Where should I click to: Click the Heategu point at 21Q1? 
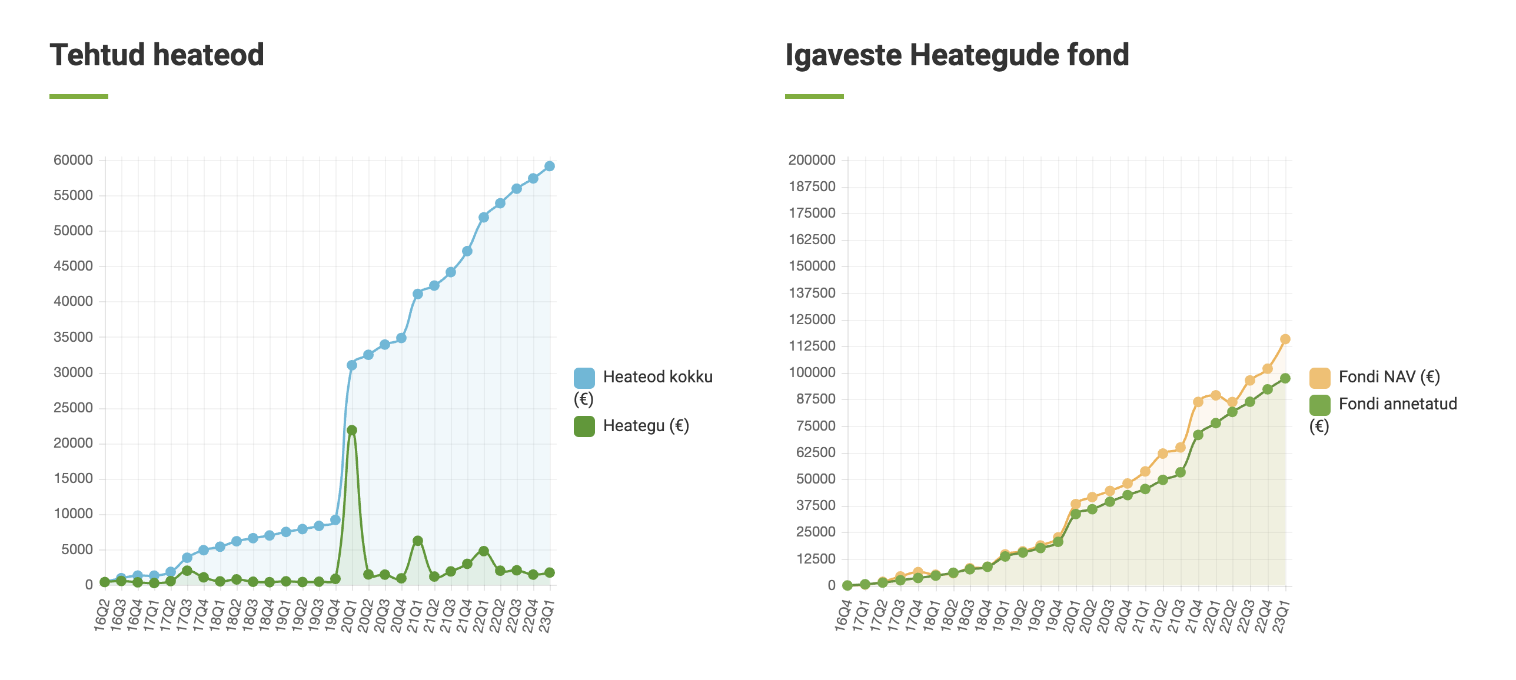418,541
